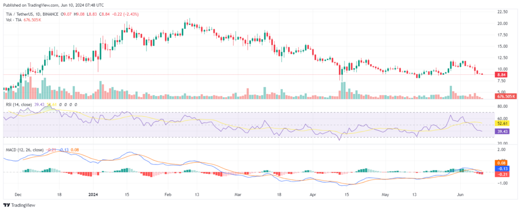
Task: Click the -0.22 (−2.43%) change value
Action: point(125,14)
